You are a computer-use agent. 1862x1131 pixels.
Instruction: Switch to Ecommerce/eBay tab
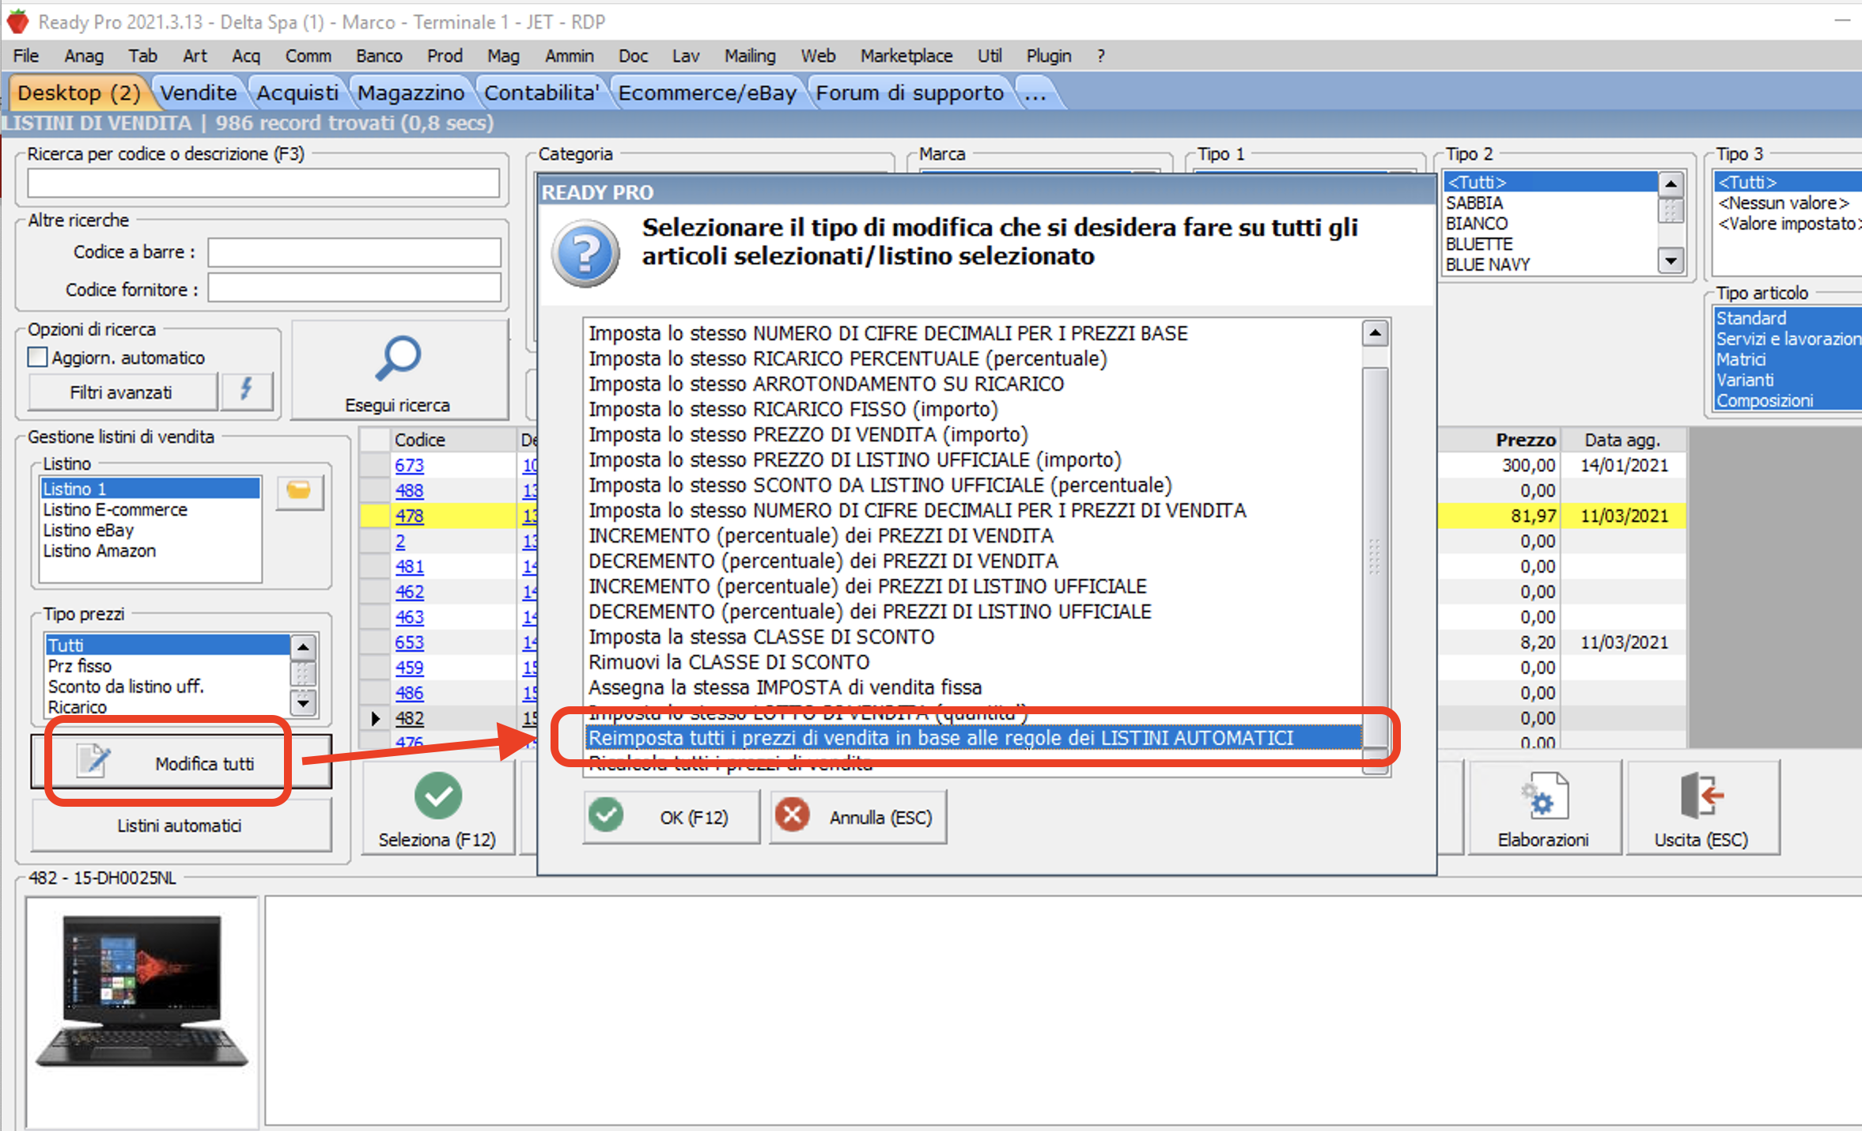point(707,93)
